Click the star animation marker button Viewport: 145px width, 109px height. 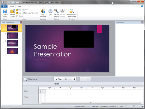tap(82, 79)
